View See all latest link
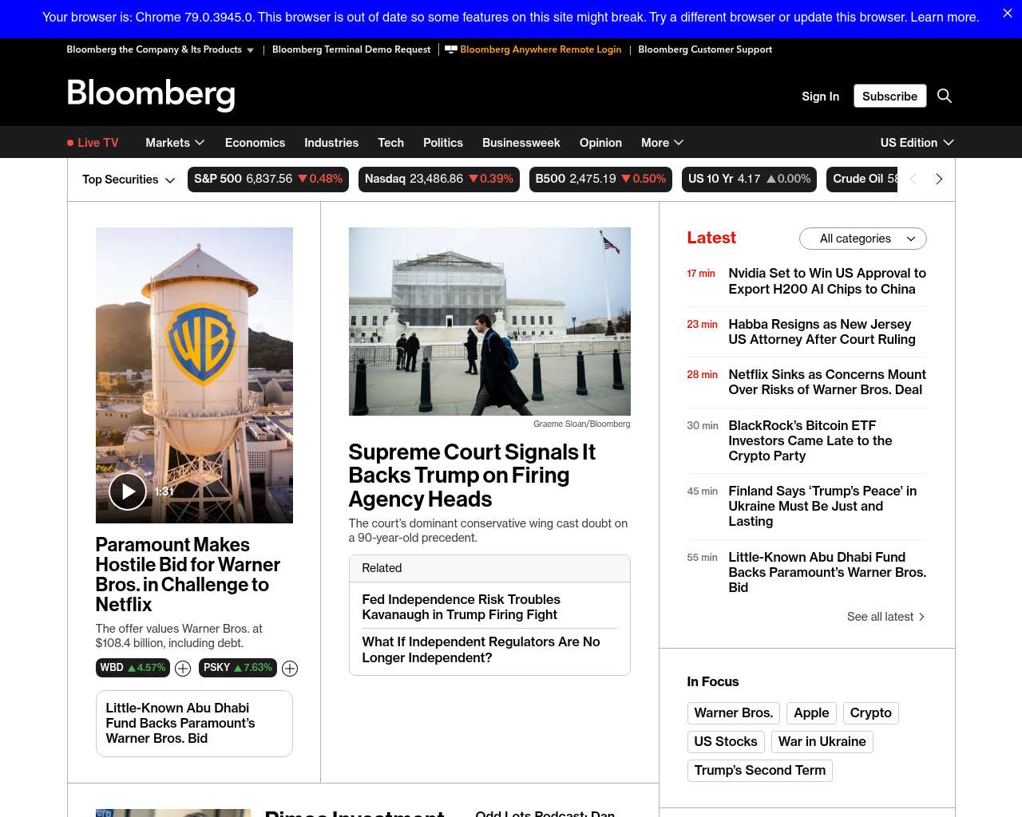The width and height of the screenshot is (1022, 817). [886, 617]
